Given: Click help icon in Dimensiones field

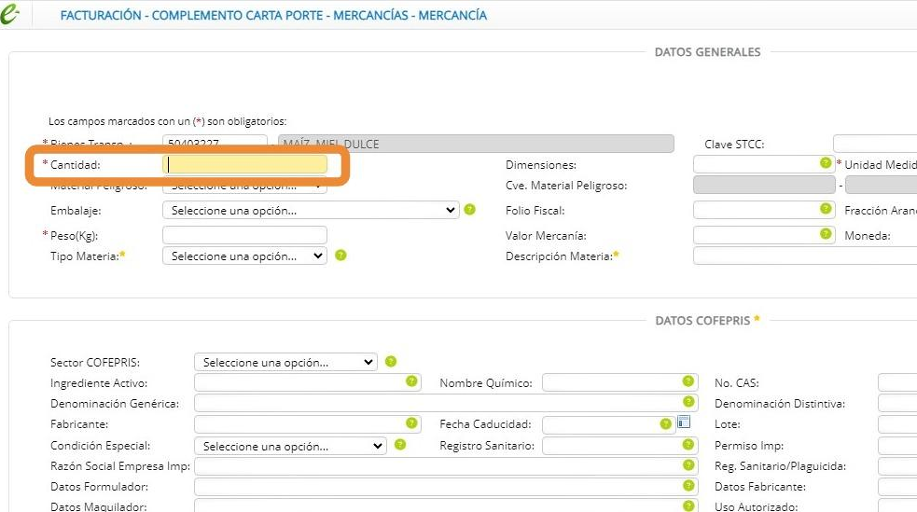Looking at the screenshot, I should (826, 163).
